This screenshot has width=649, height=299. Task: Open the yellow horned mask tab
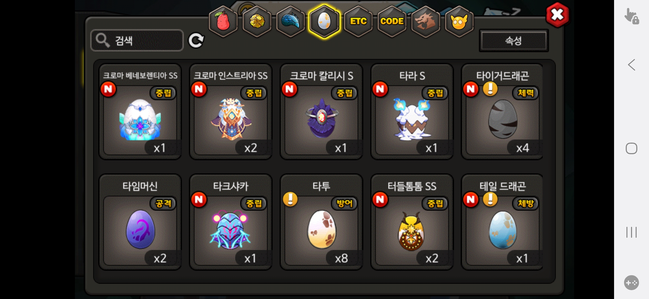pyautogui.click(x=459, y=22)
